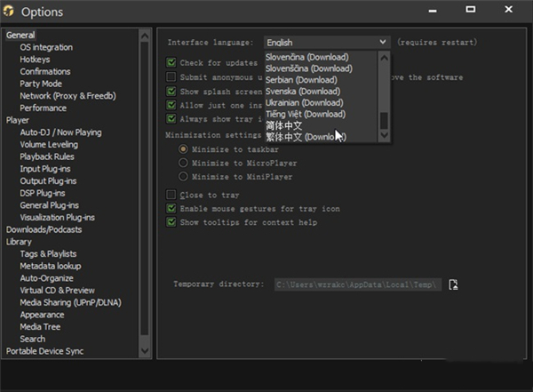Click the language list scrollbar thumb
Image resolution: width=533 pixels, height=392 pixels.
point(384,121)
